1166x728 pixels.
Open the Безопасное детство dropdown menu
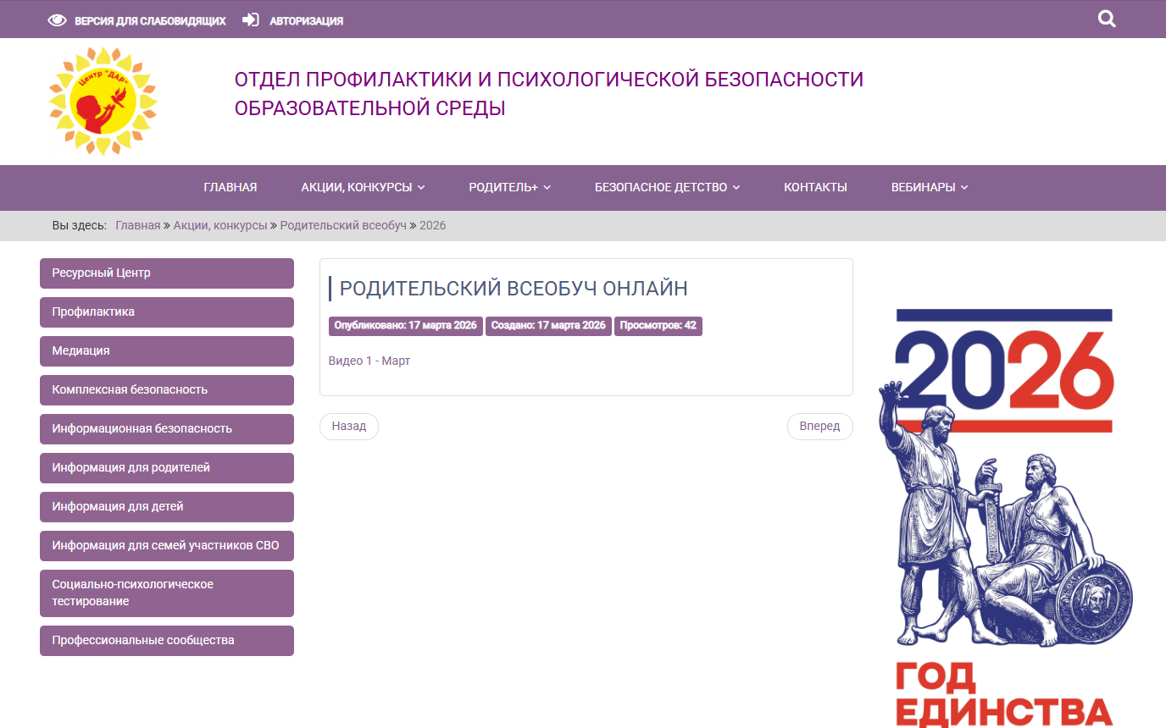(667, 187)
